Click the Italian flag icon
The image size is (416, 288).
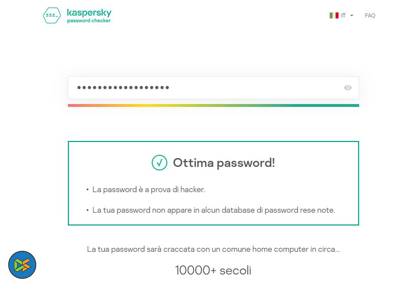(334, 15)
